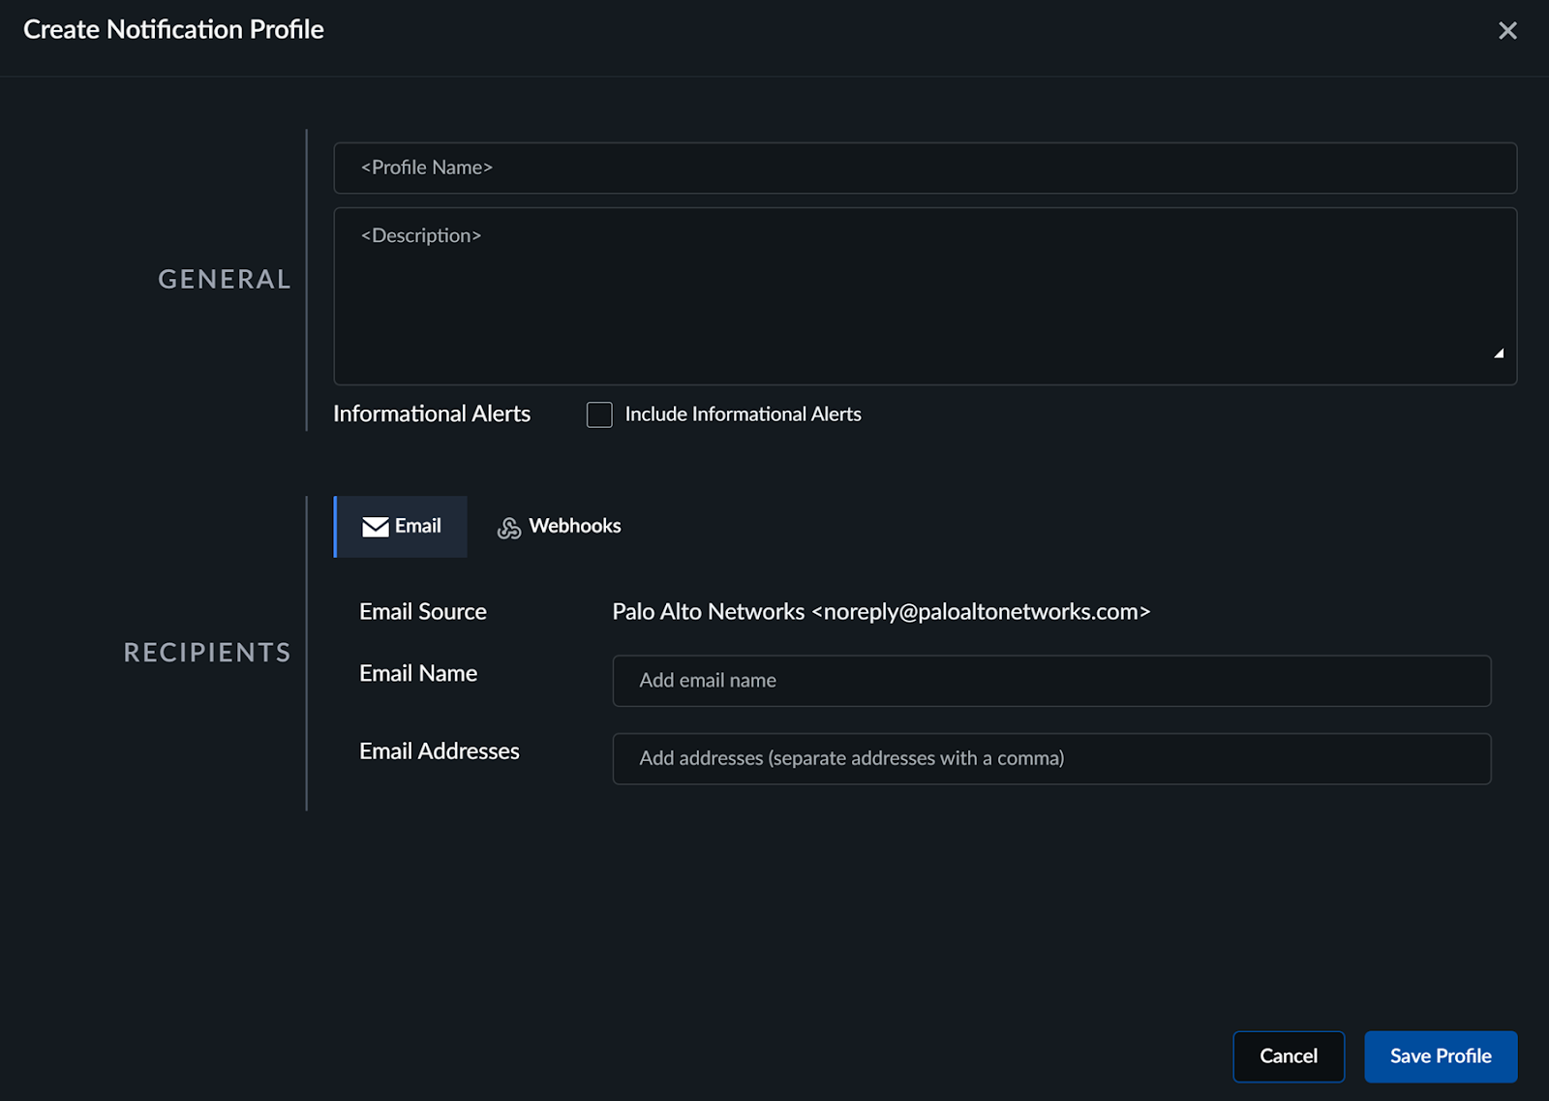
Task: Click the "Include Informational Alerts" label text
Action: pyautogui.click(x=743, y=414)
